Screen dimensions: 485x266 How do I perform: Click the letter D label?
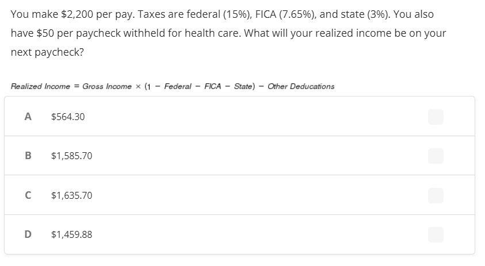coord(28,234)
